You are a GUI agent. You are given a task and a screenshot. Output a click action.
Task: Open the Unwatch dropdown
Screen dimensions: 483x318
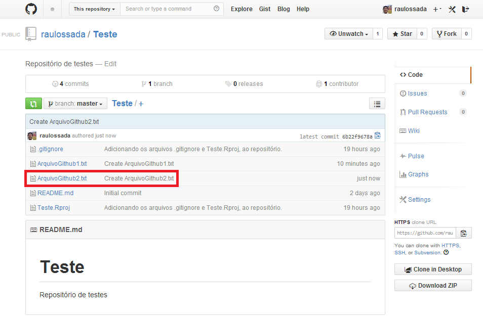(x=349, y=34)
